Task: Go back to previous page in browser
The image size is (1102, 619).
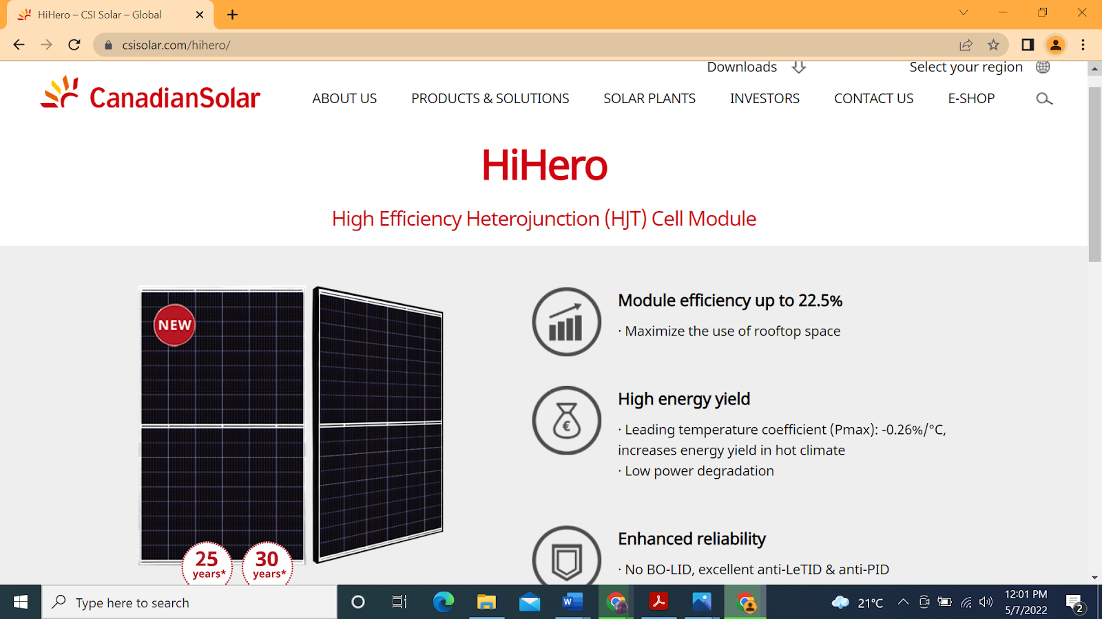Action: coord(19,45)
